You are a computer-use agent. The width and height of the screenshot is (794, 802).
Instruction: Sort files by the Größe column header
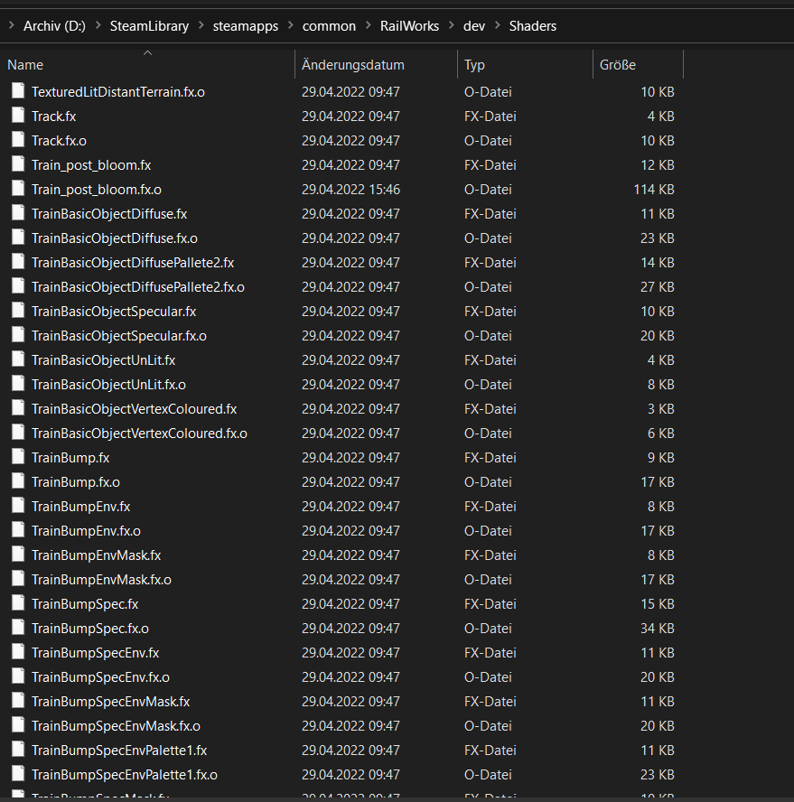click(x=638, y=64)
